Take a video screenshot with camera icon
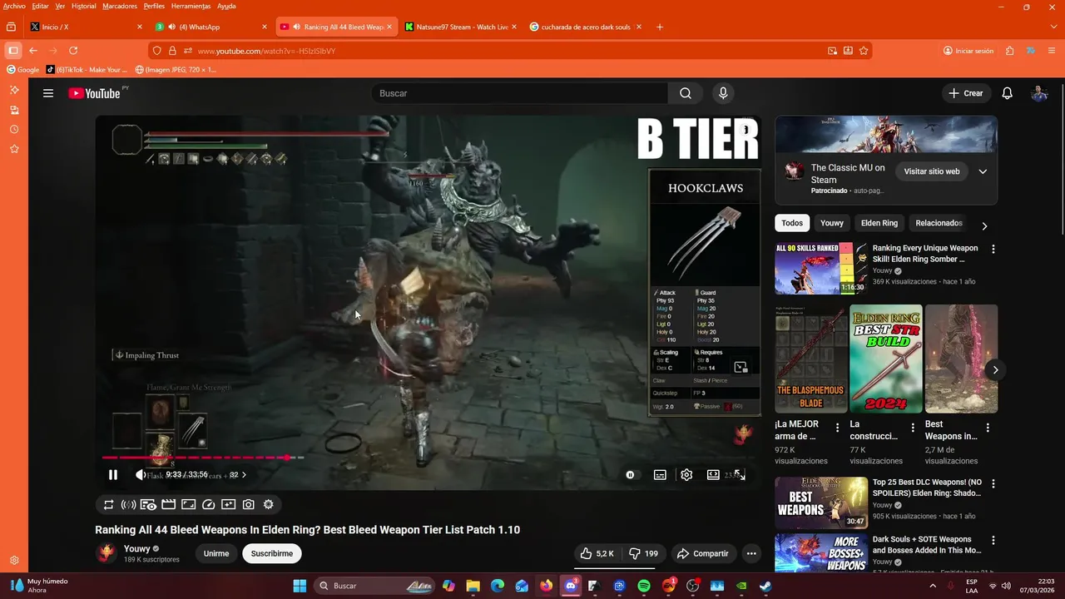The height and width of the screenshot is (599, 1065). 249,504
